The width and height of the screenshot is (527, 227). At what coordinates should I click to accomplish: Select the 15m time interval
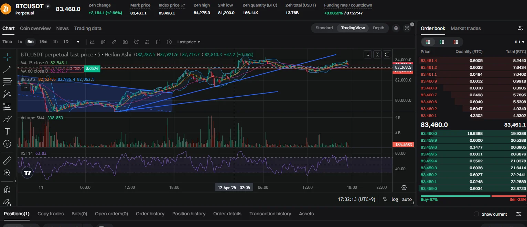coord(43,42)
